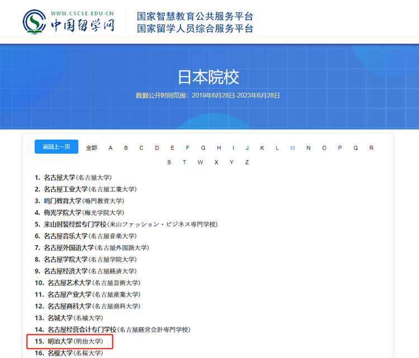
Task: Open entry 16 名樱大学
Action: click(69, 353)
